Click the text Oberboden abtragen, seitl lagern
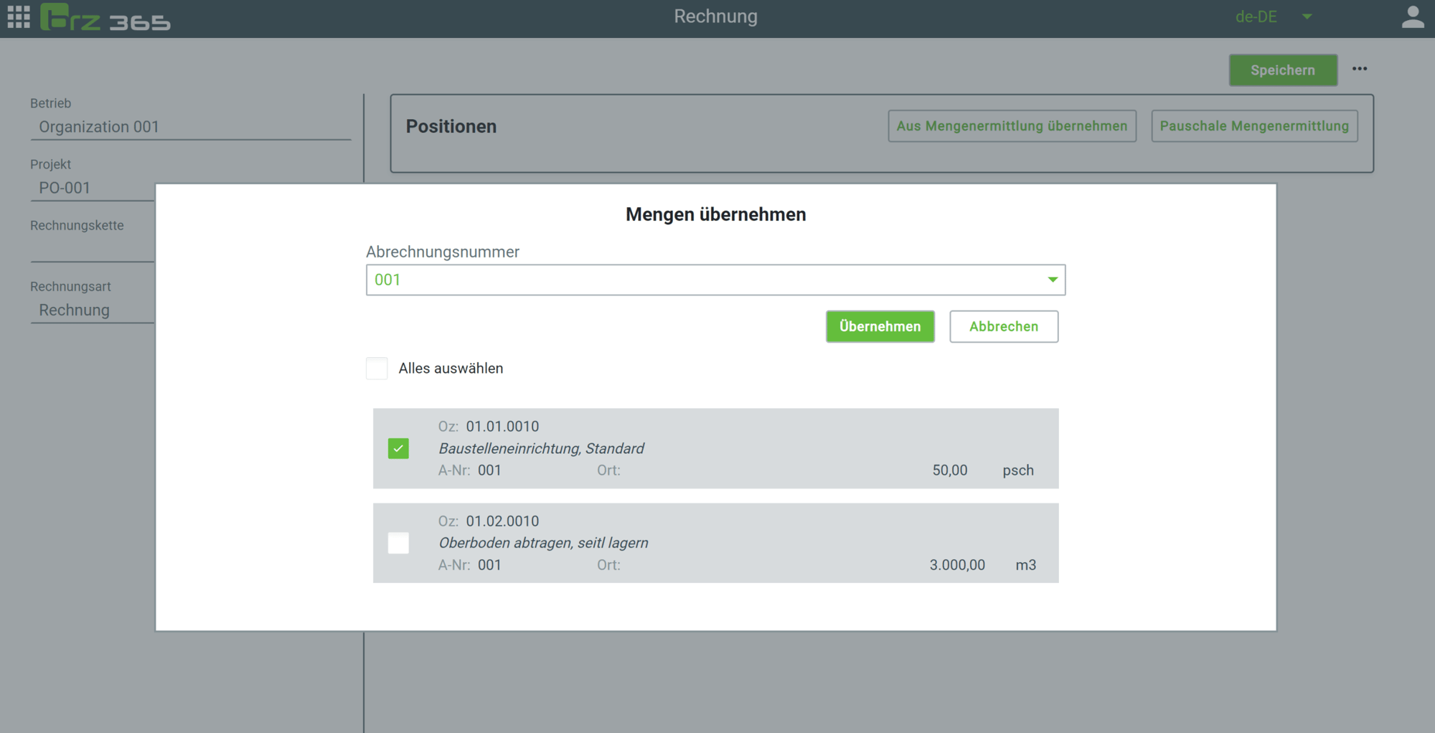1435x733 pixels. pyautogui.click(x=543, y=543)
